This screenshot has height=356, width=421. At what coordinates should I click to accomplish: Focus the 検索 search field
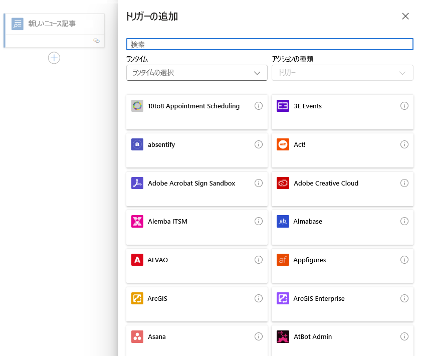270,44
